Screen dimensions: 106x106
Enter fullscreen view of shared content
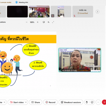tap(53, 22)
